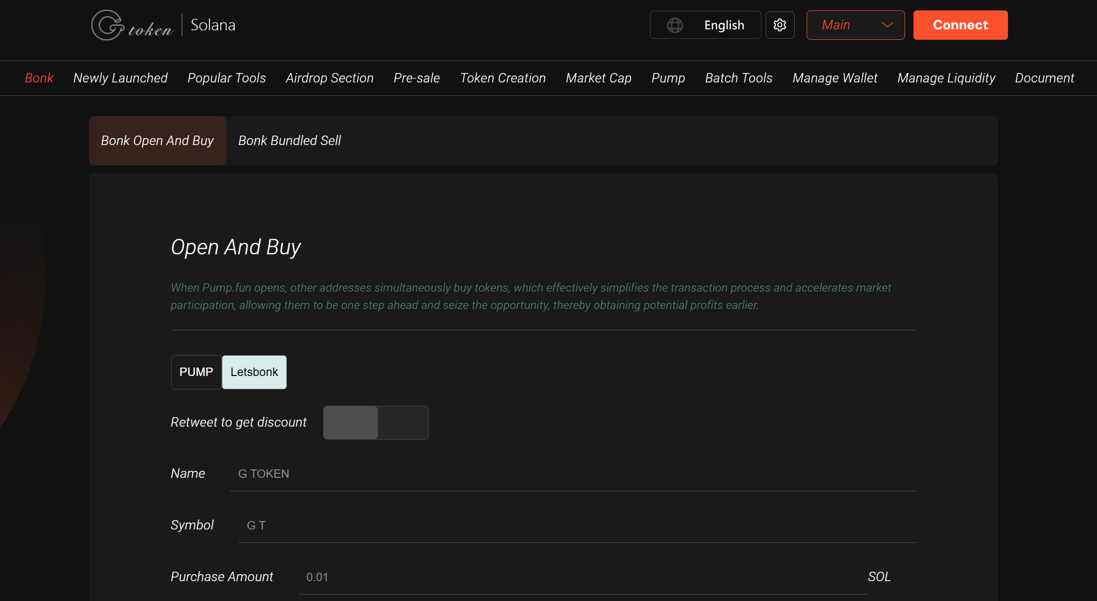This screenshot has height=601, width=1097.
Task: Click the Connect wallet button
Action: (x=960, y=25)
